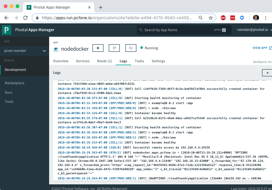Image resolution: width=272 pixels, height=190 pixels.
Task: Open the rseroter@pivotal.io user menu
Action: (252, 30)
